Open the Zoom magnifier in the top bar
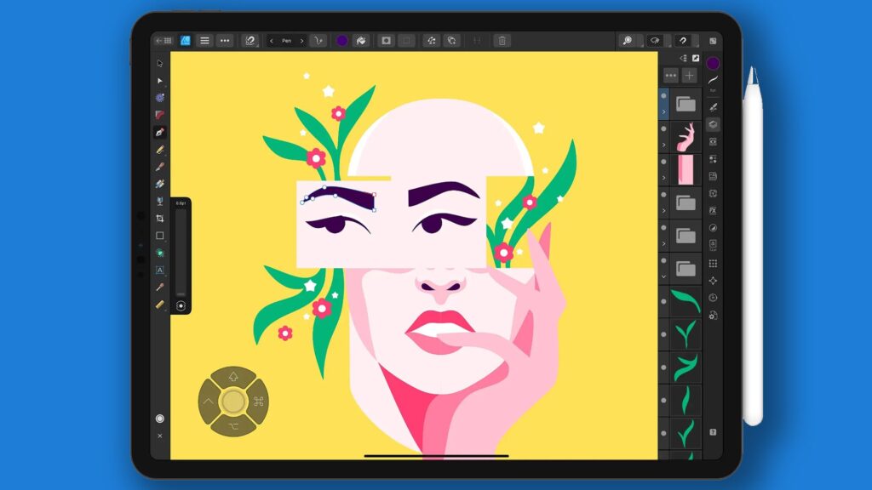 point(628,40)
